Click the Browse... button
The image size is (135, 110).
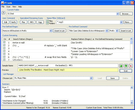click(x=126, y=14)
